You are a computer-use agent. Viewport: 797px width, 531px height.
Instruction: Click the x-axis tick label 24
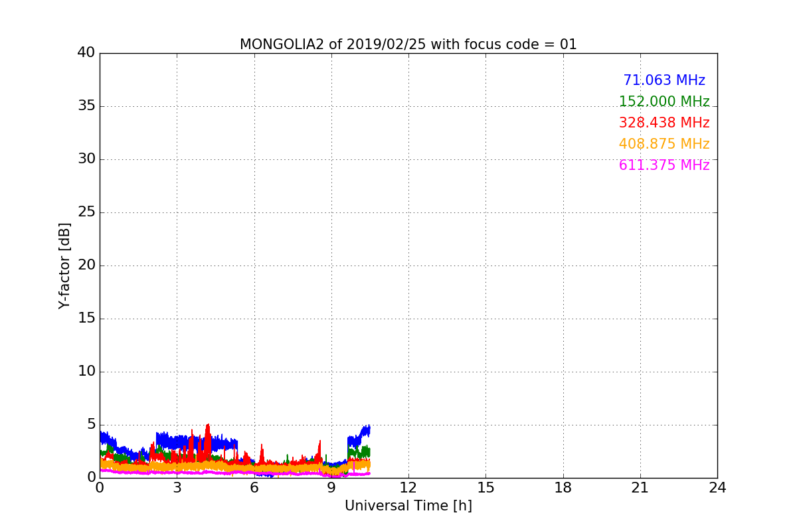(717, 488)
